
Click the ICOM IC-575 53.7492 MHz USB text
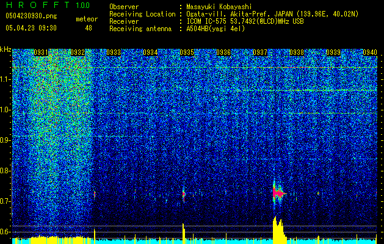coord(245,21)
